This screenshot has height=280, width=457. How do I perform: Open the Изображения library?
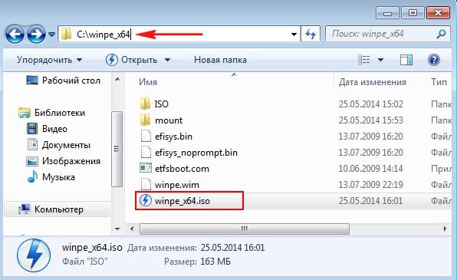[x=71, y=161]
